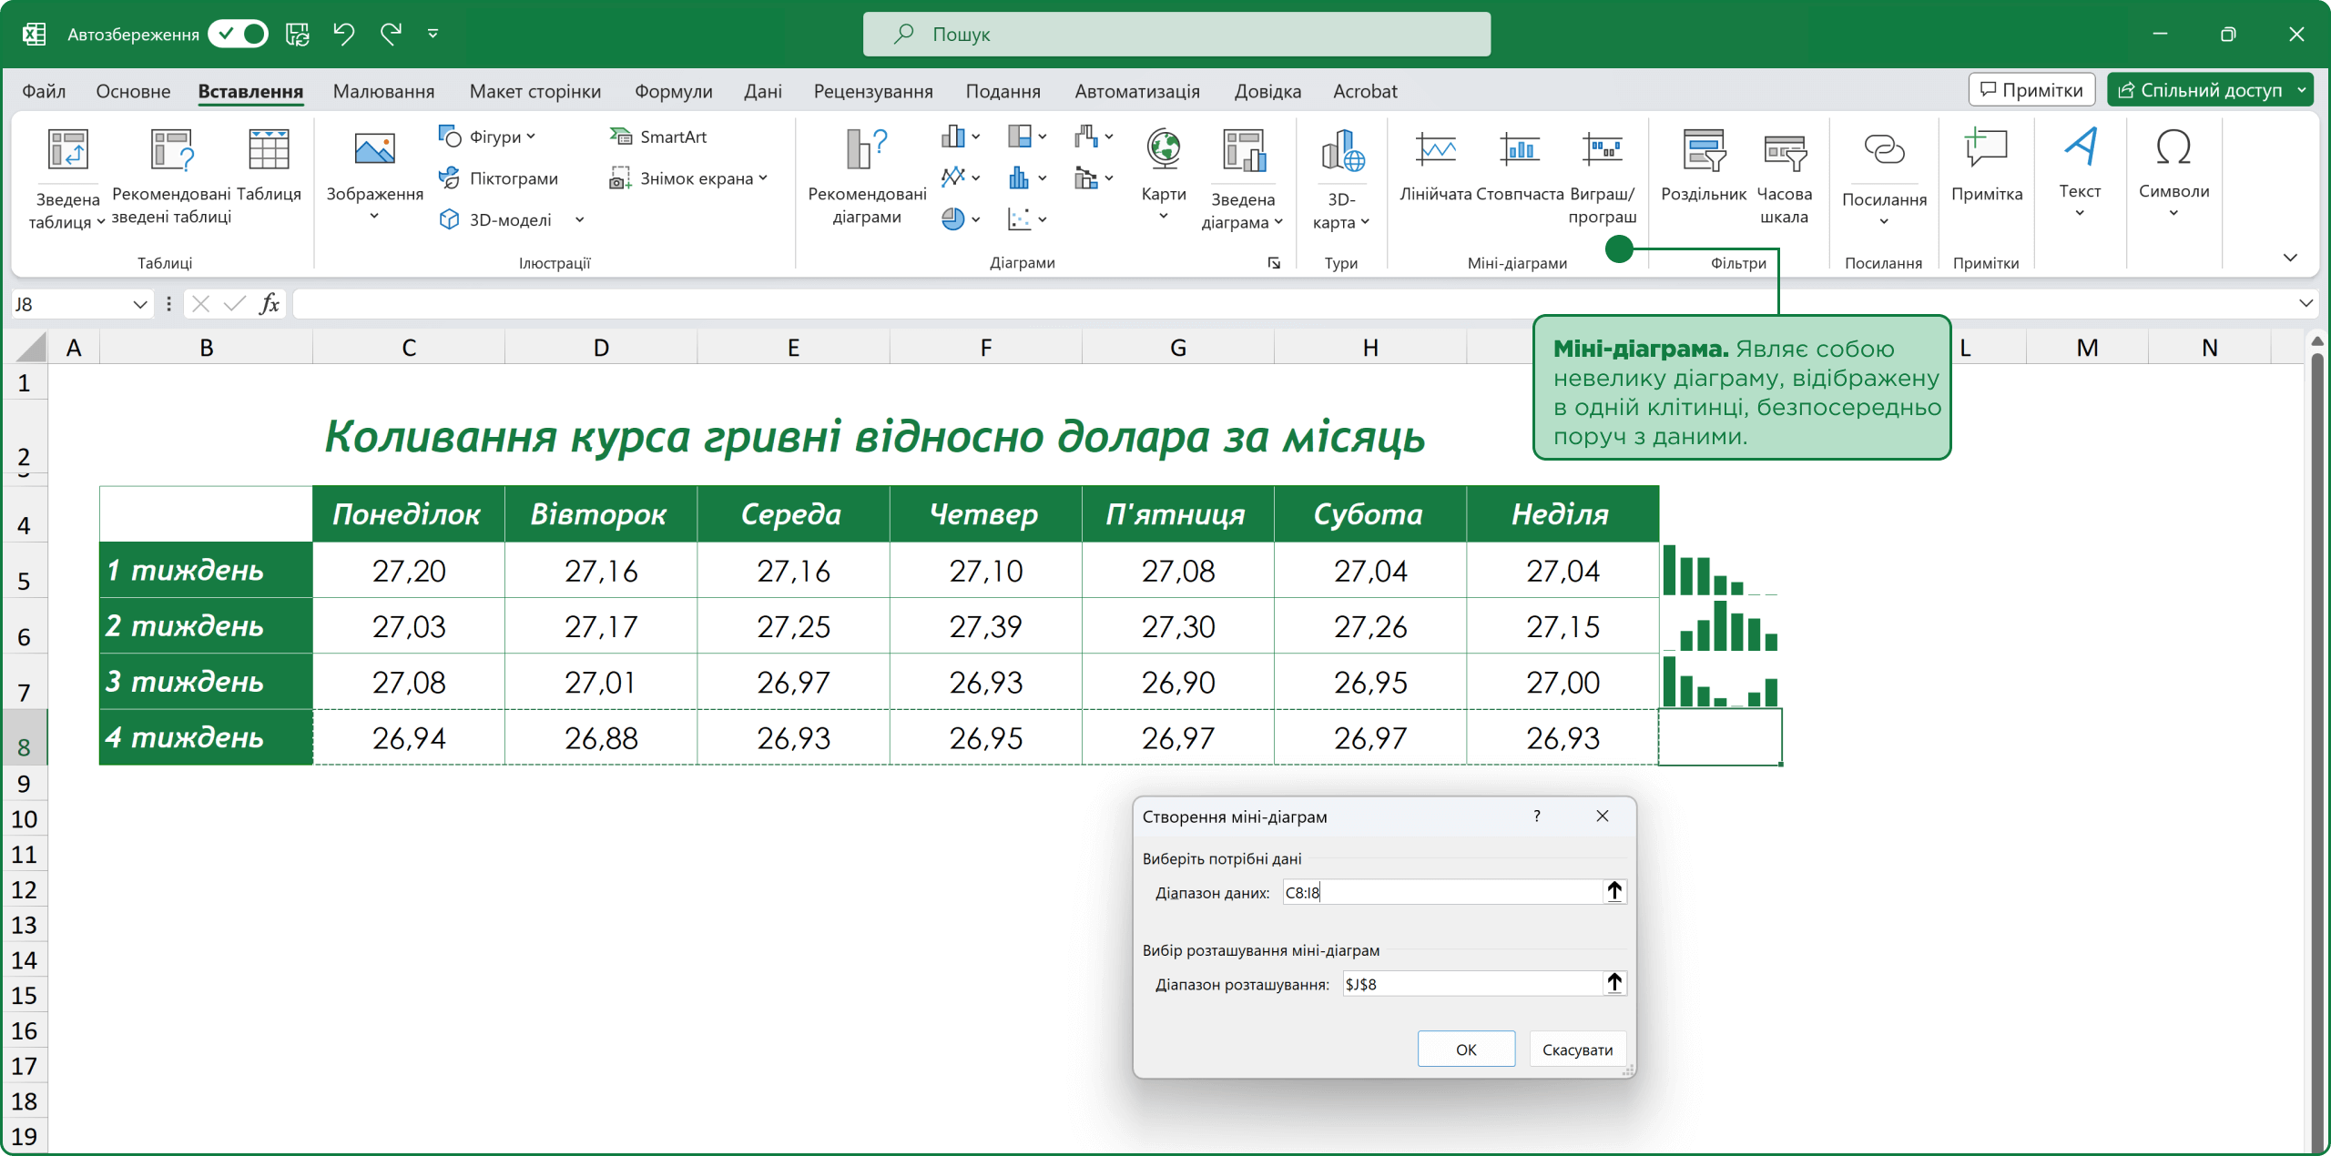Viewport: 2331px width, 1156px height.
Task: Collapse data range selector in dialog
Action: pos(1613,892)
